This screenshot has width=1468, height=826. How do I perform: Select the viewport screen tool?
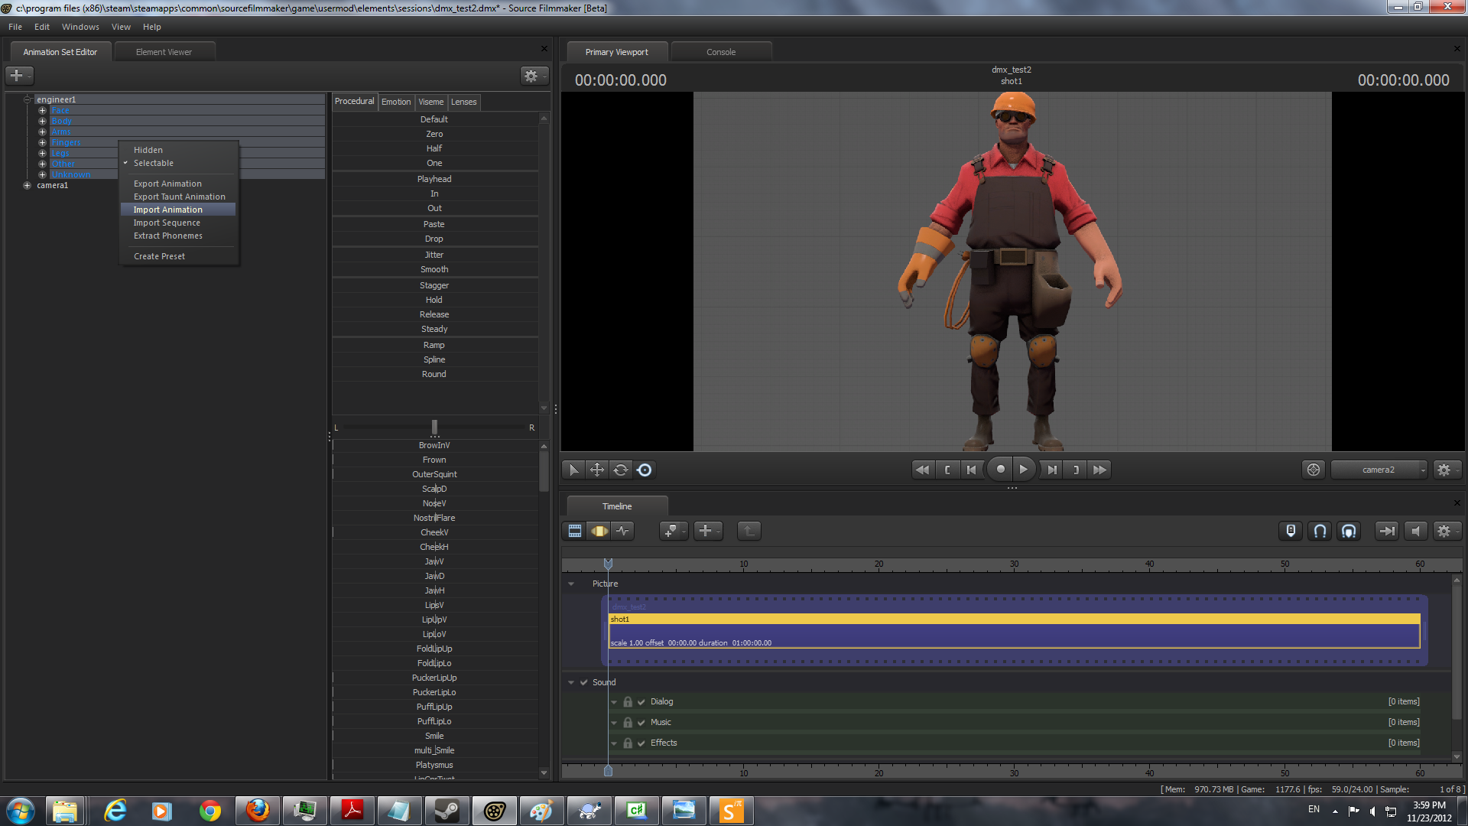pyautogui.click(x=645, y=470)
